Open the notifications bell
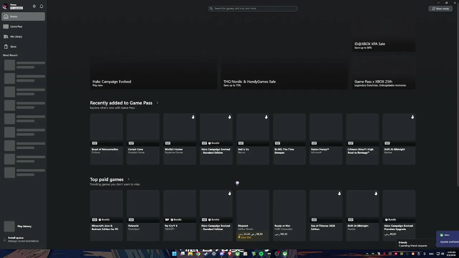The width and height of the screenshot is (459, 258). [x=41, y=6]
